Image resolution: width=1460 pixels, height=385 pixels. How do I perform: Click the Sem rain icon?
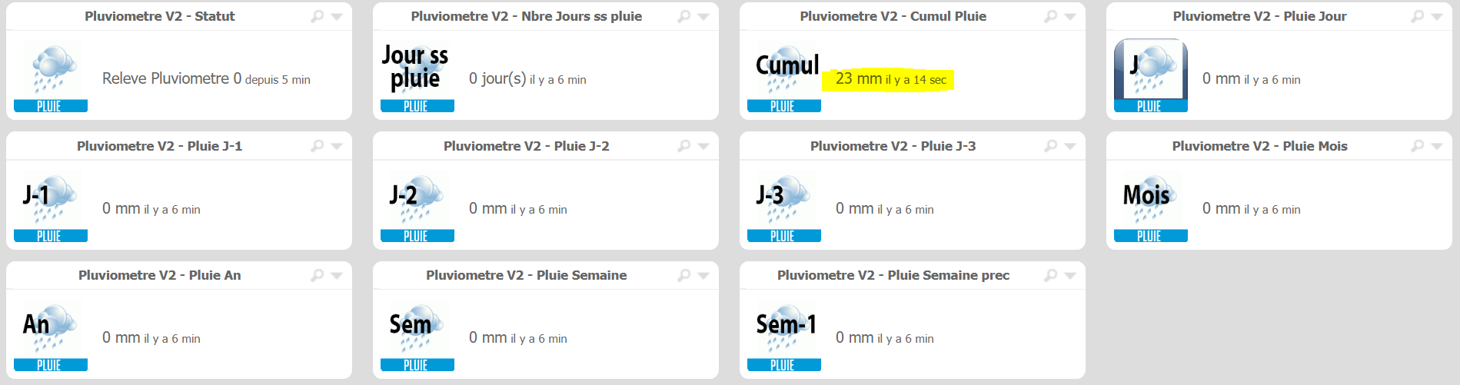pyautogui.click(x=417, y=335)
